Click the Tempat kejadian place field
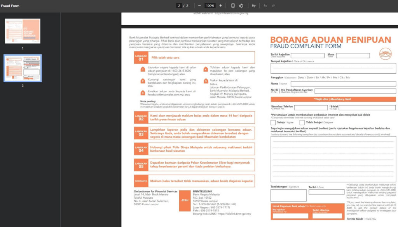The width and height of the screenshot is (398, 227). pos(333,69)
